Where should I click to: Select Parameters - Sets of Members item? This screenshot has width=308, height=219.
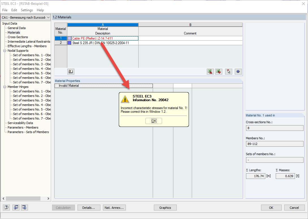[x=28, y=132]
